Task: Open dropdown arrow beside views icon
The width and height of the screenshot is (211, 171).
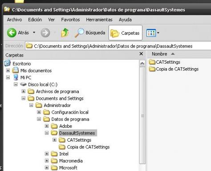Action: point(158,33)
